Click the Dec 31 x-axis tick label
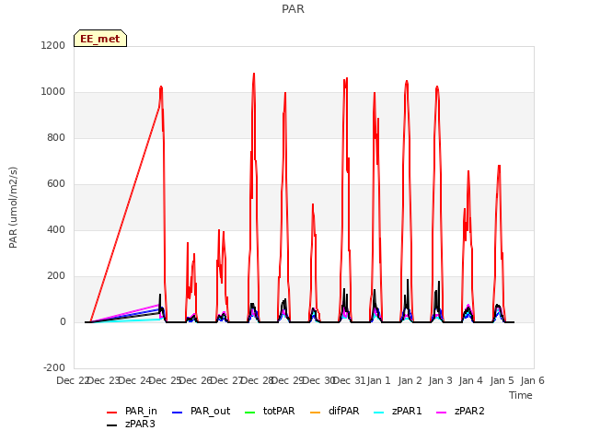589x442 pixels. [349, 380]
